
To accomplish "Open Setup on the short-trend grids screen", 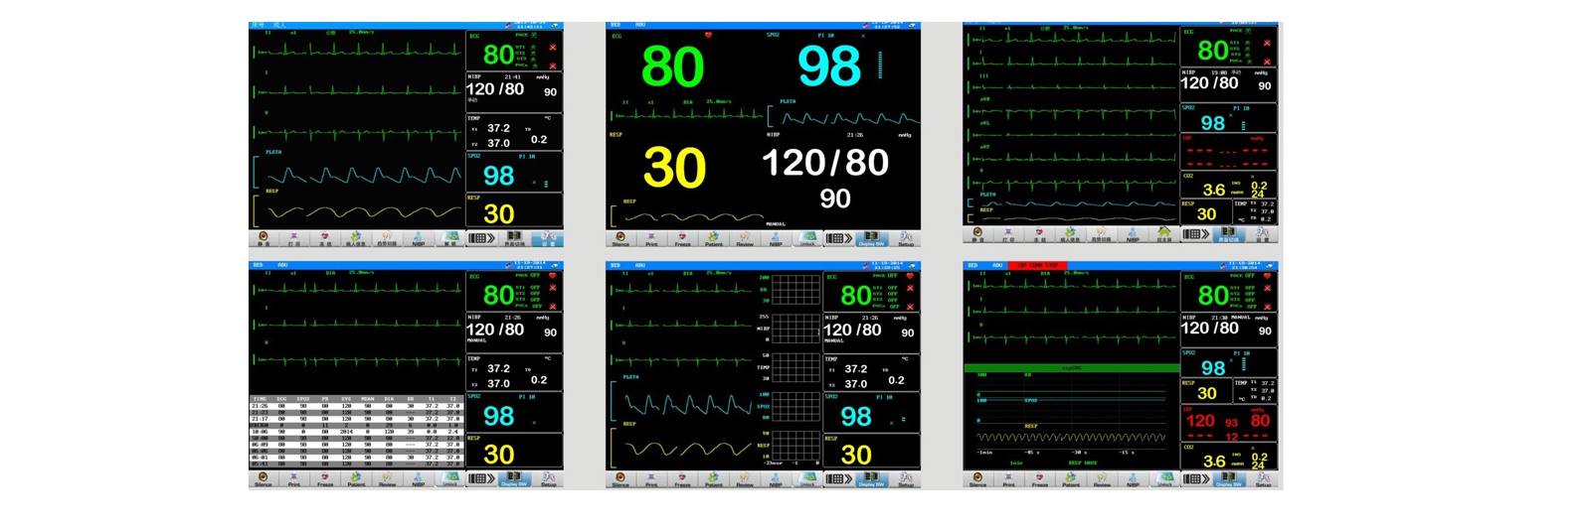I will (905, 479).
